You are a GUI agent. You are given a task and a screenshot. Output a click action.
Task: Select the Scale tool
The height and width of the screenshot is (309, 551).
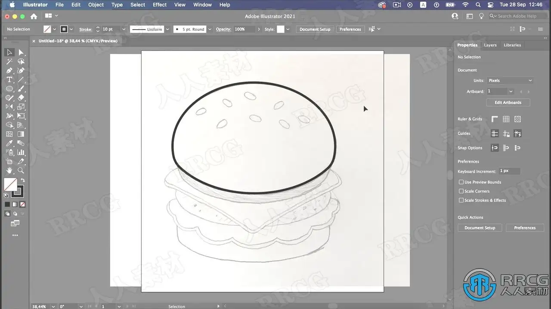(x=21, y=107)
